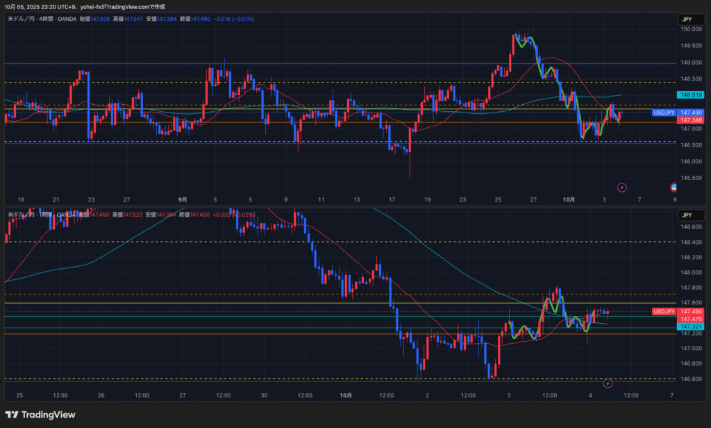Click the lightning event icon in upper chart
Image resolution: width=711 pixels, height=428 pixels.
pos(622,187)
